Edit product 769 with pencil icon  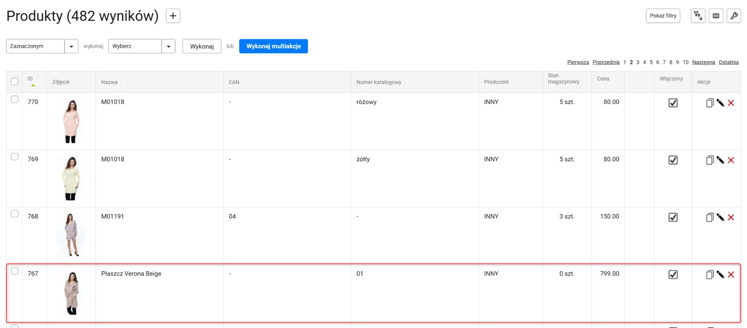click(720, 160)
